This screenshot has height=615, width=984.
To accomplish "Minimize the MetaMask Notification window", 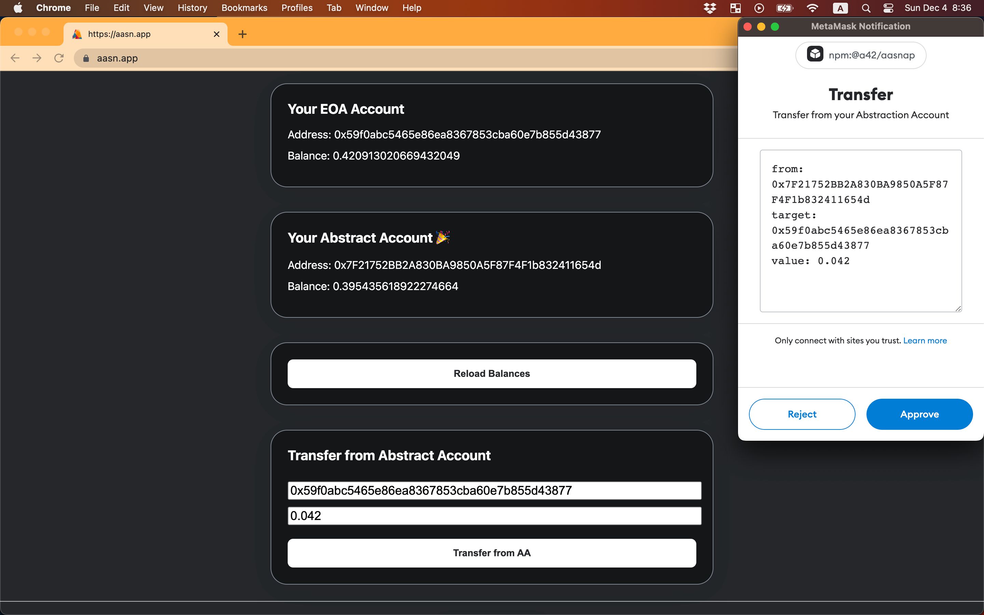I will pyautogui.click(x=761, y=26).
